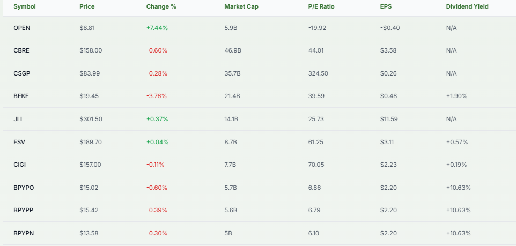Sort table by Symbol column header
This screenshot has height=246, width=516.
tap(24, 6)
